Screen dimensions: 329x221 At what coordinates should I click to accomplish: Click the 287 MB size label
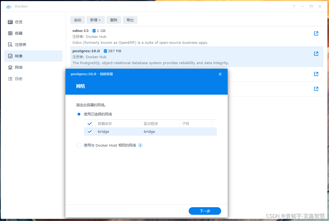(x=115, y=51)
